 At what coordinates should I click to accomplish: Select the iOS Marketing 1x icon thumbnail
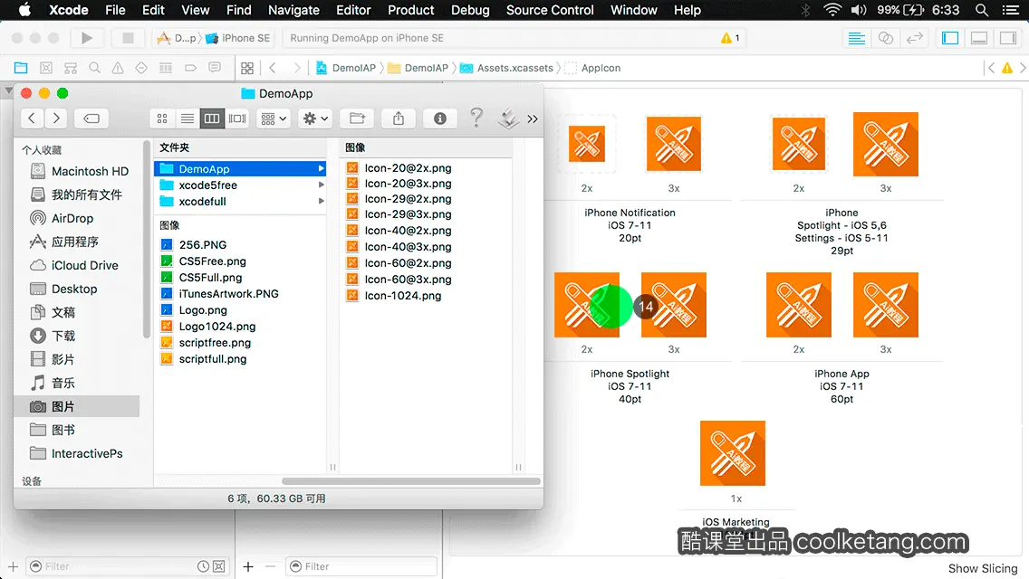coord(733,453)
